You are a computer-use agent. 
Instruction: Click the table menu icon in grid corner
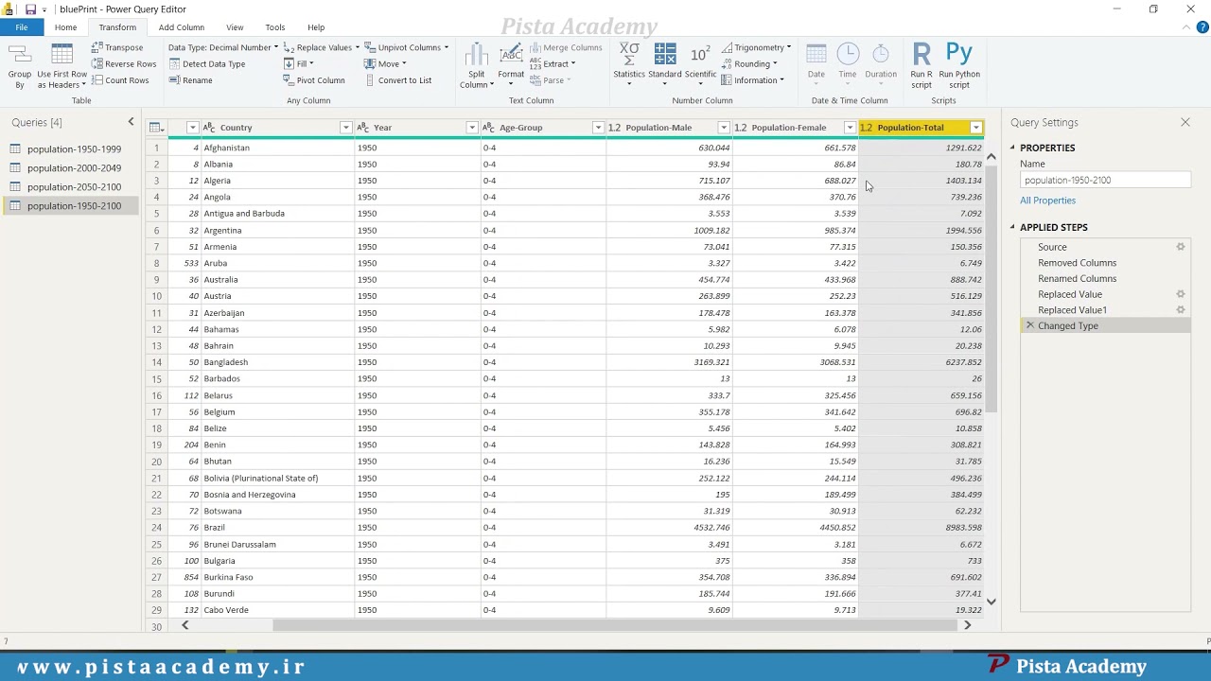[x=156, y=128]
